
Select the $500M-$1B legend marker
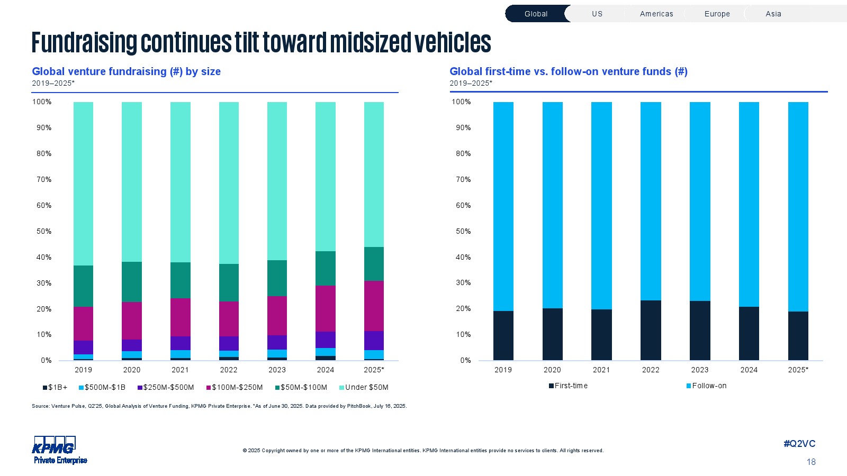82,388
